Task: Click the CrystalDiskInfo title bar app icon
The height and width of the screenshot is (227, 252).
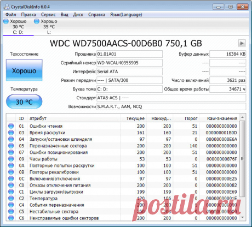Action: (x=7, y=7)
